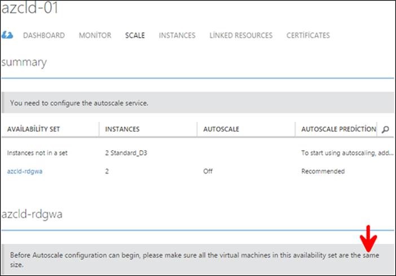Open the LINKED RESOURCES tab

(241, 35)
